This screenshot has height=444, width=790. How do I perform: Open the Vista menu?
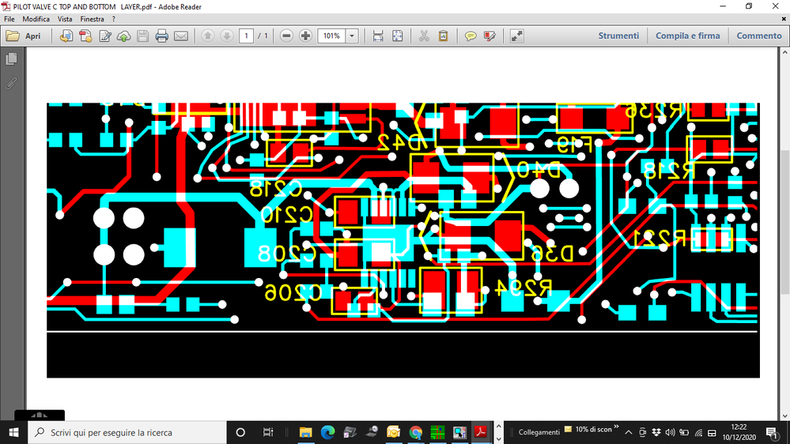(65, 19)
